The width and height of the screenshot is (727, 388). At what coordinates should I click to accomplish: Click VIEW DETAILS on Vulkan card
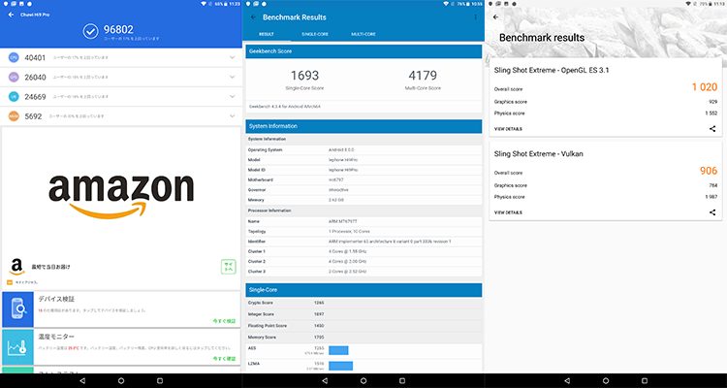(508, 212)
